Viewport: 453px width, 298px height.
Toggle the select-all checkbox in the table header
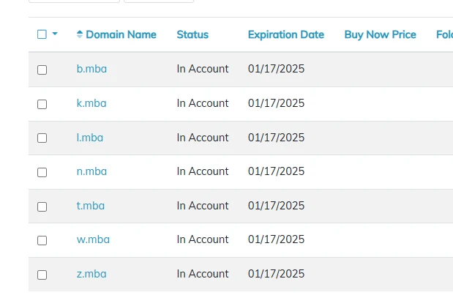click(42, 34)
